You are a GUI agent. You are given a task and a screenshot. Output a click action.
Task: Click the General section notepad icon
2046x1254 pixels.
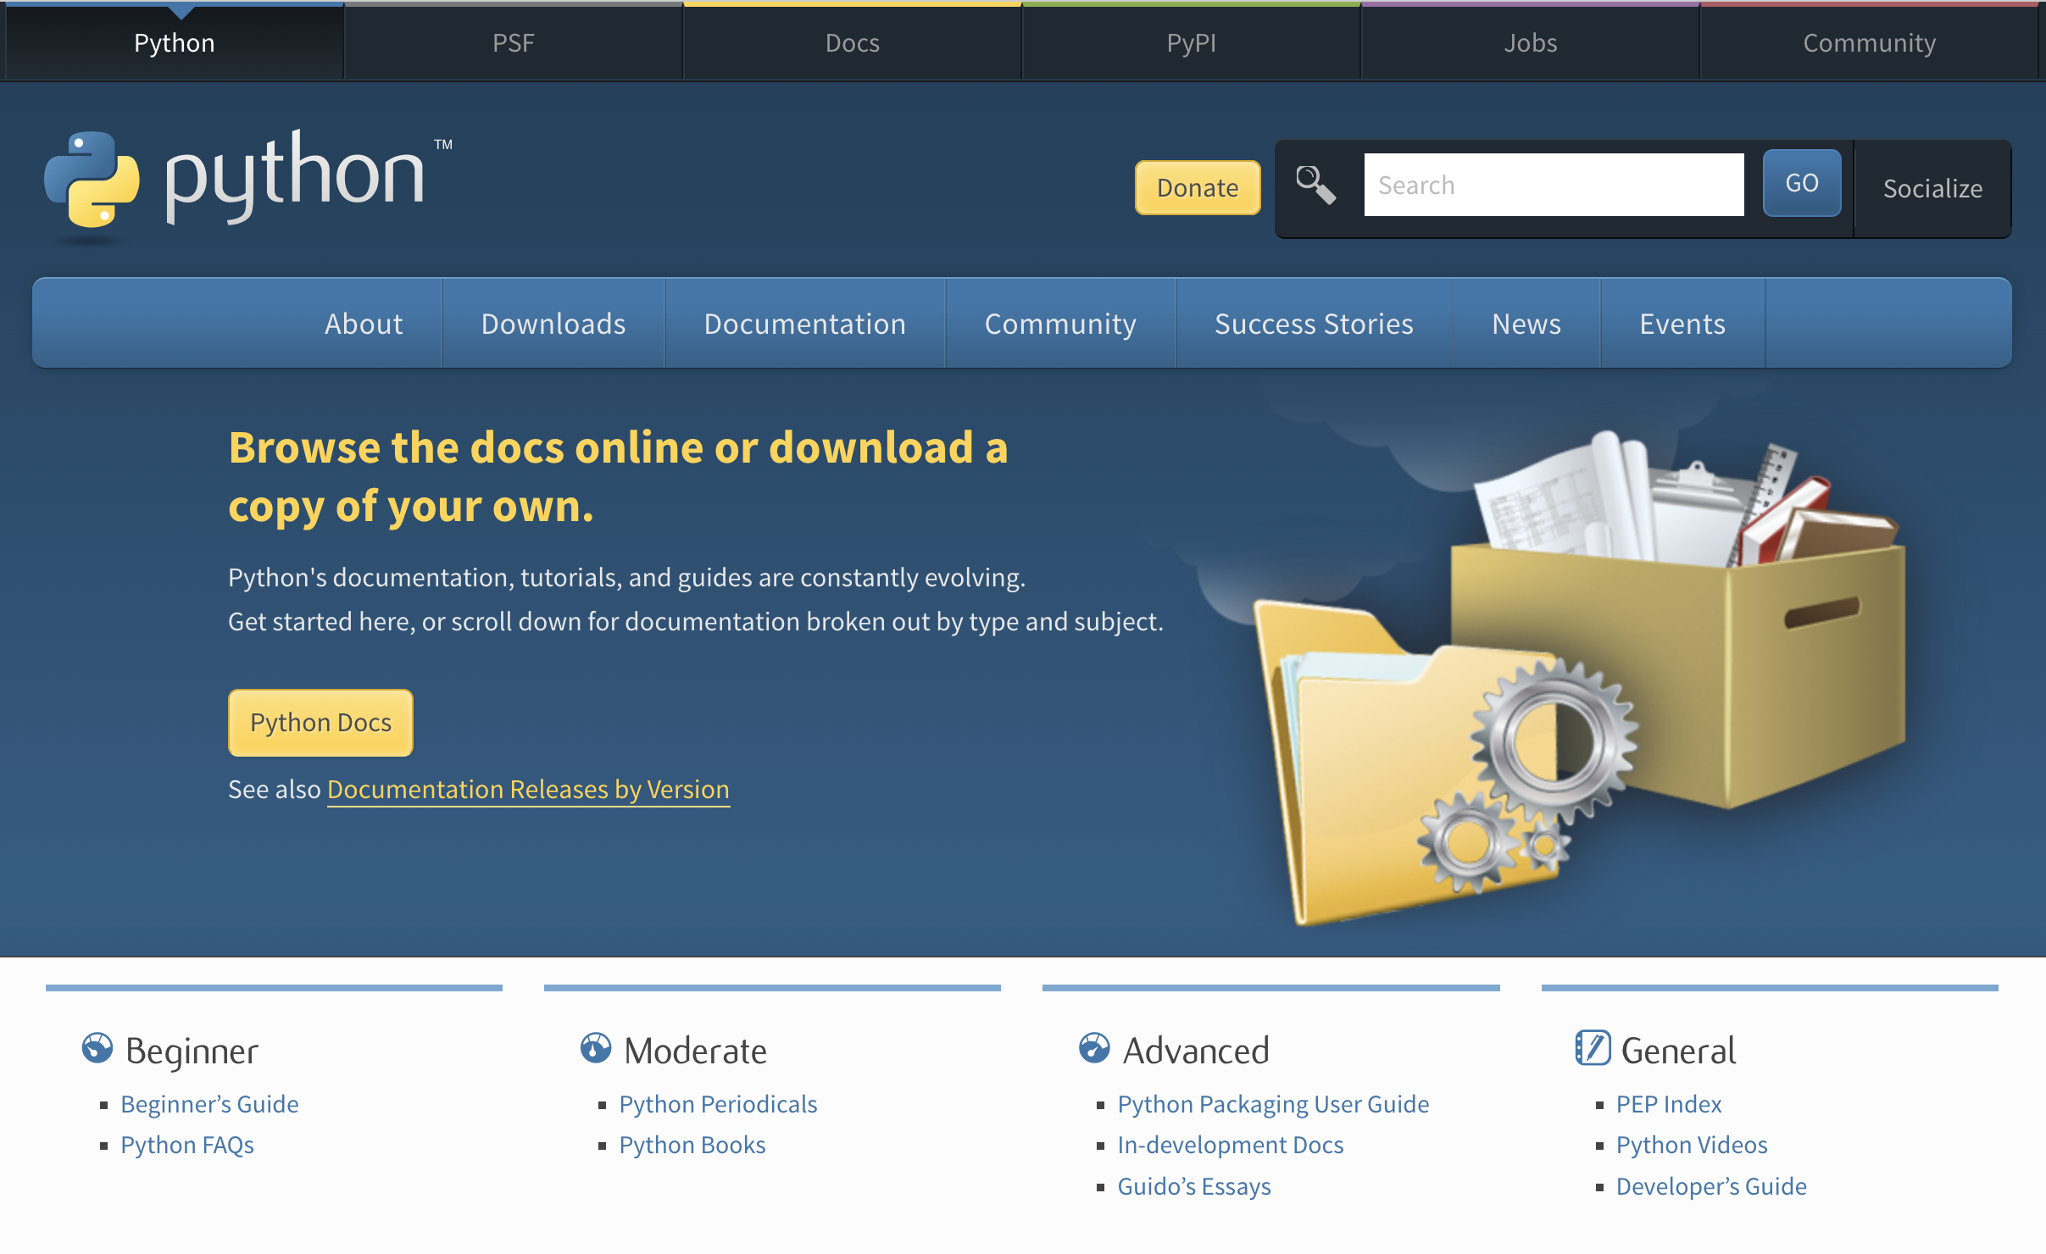pos(1593,1048)
